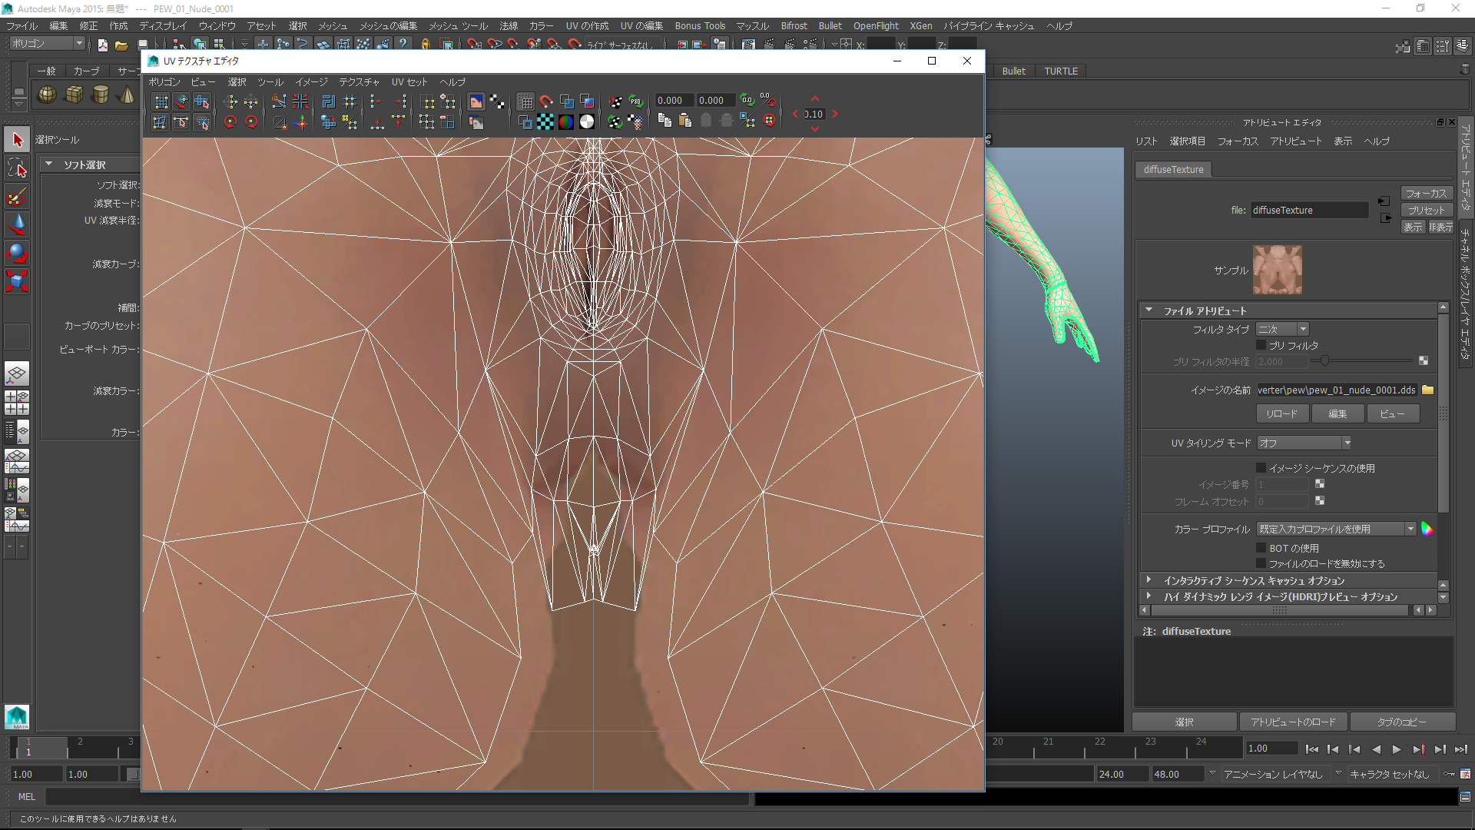Image resolution: width=1475 pixels, height=830 pixels.
Task: Enable ファイルのロードを無効にする checkbox
Action: [1261, 563]
